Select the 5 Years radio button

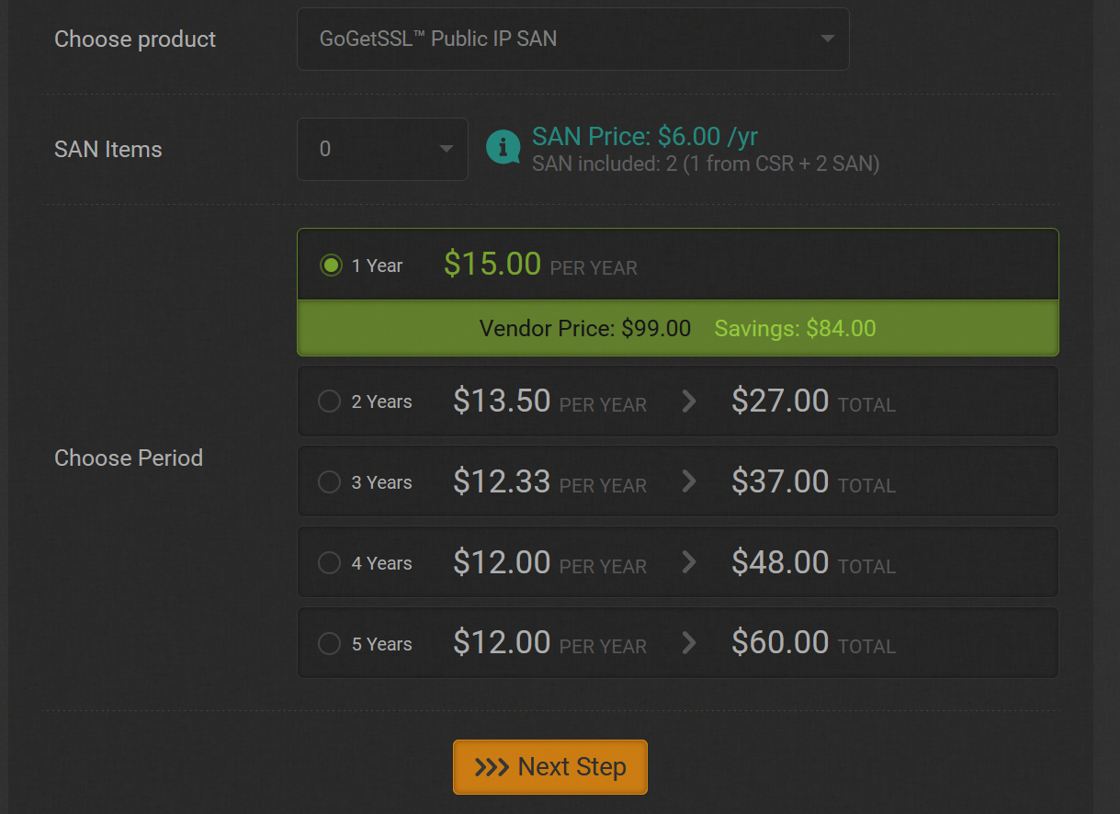point(329,644)
